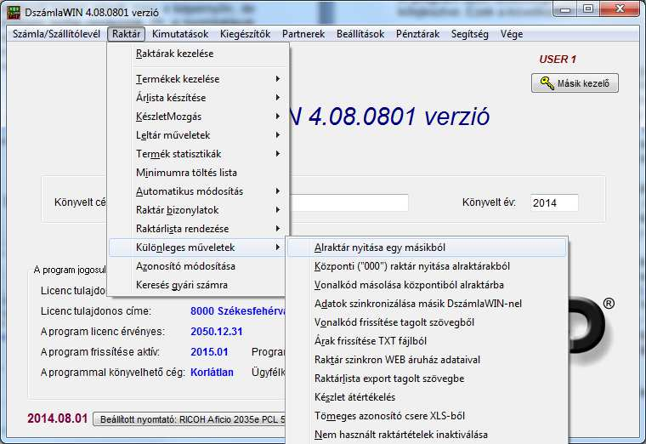The height and width of the screenshot is (444, 646).
Task: Select Központi ("000") raktár nyitása alraktárakból
Action: [x=427, y=266]
